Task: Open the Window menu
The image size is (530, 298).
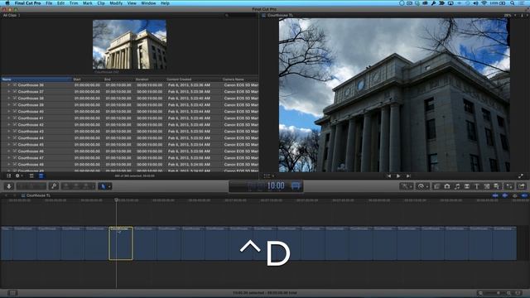Action: tap(148, 3)
